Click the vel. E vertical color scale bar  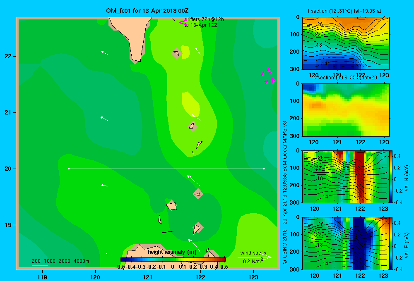pyautogui.click(x=391, y=243)
